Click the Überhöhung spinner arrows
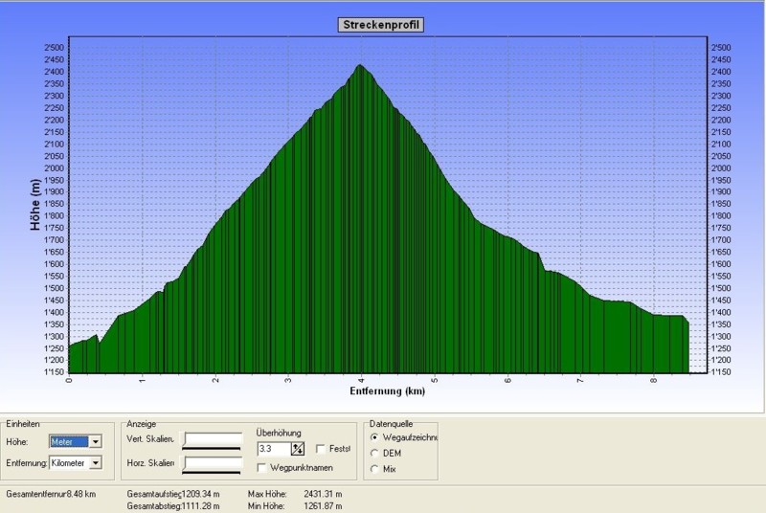Image resolution: width=766 pixels, height=513 pixels. click(298, 448)
